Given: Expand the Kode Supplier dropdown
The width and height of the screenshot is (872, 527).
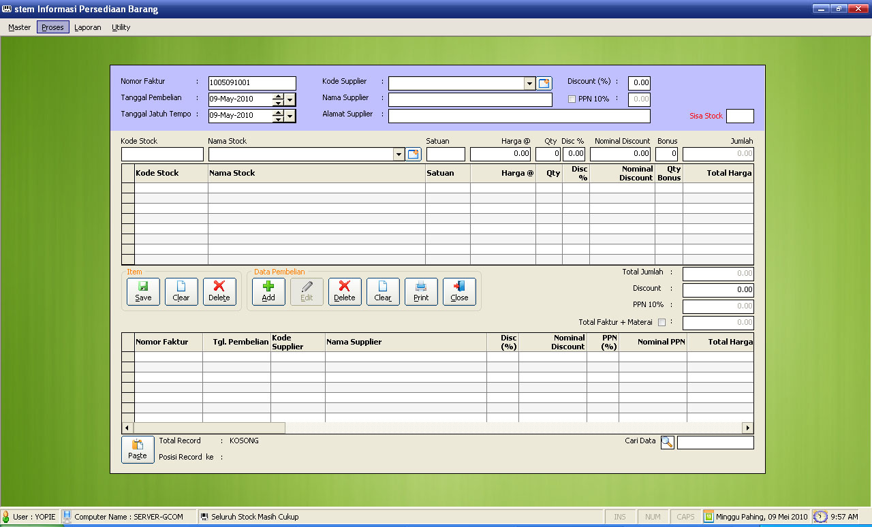Looking at the screenshot, I should (x=530, y=83).
